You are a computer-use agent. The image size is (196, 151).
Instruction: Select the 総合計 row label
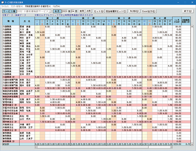coord(11,144)
